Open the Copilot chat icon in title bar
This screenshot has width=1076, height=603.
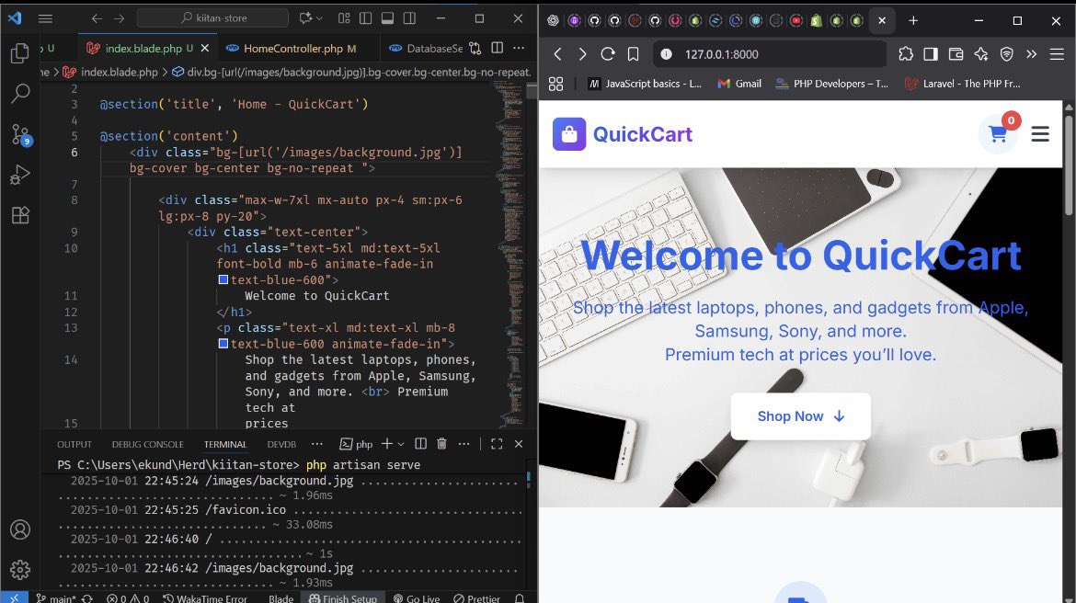tap(305, 18)
